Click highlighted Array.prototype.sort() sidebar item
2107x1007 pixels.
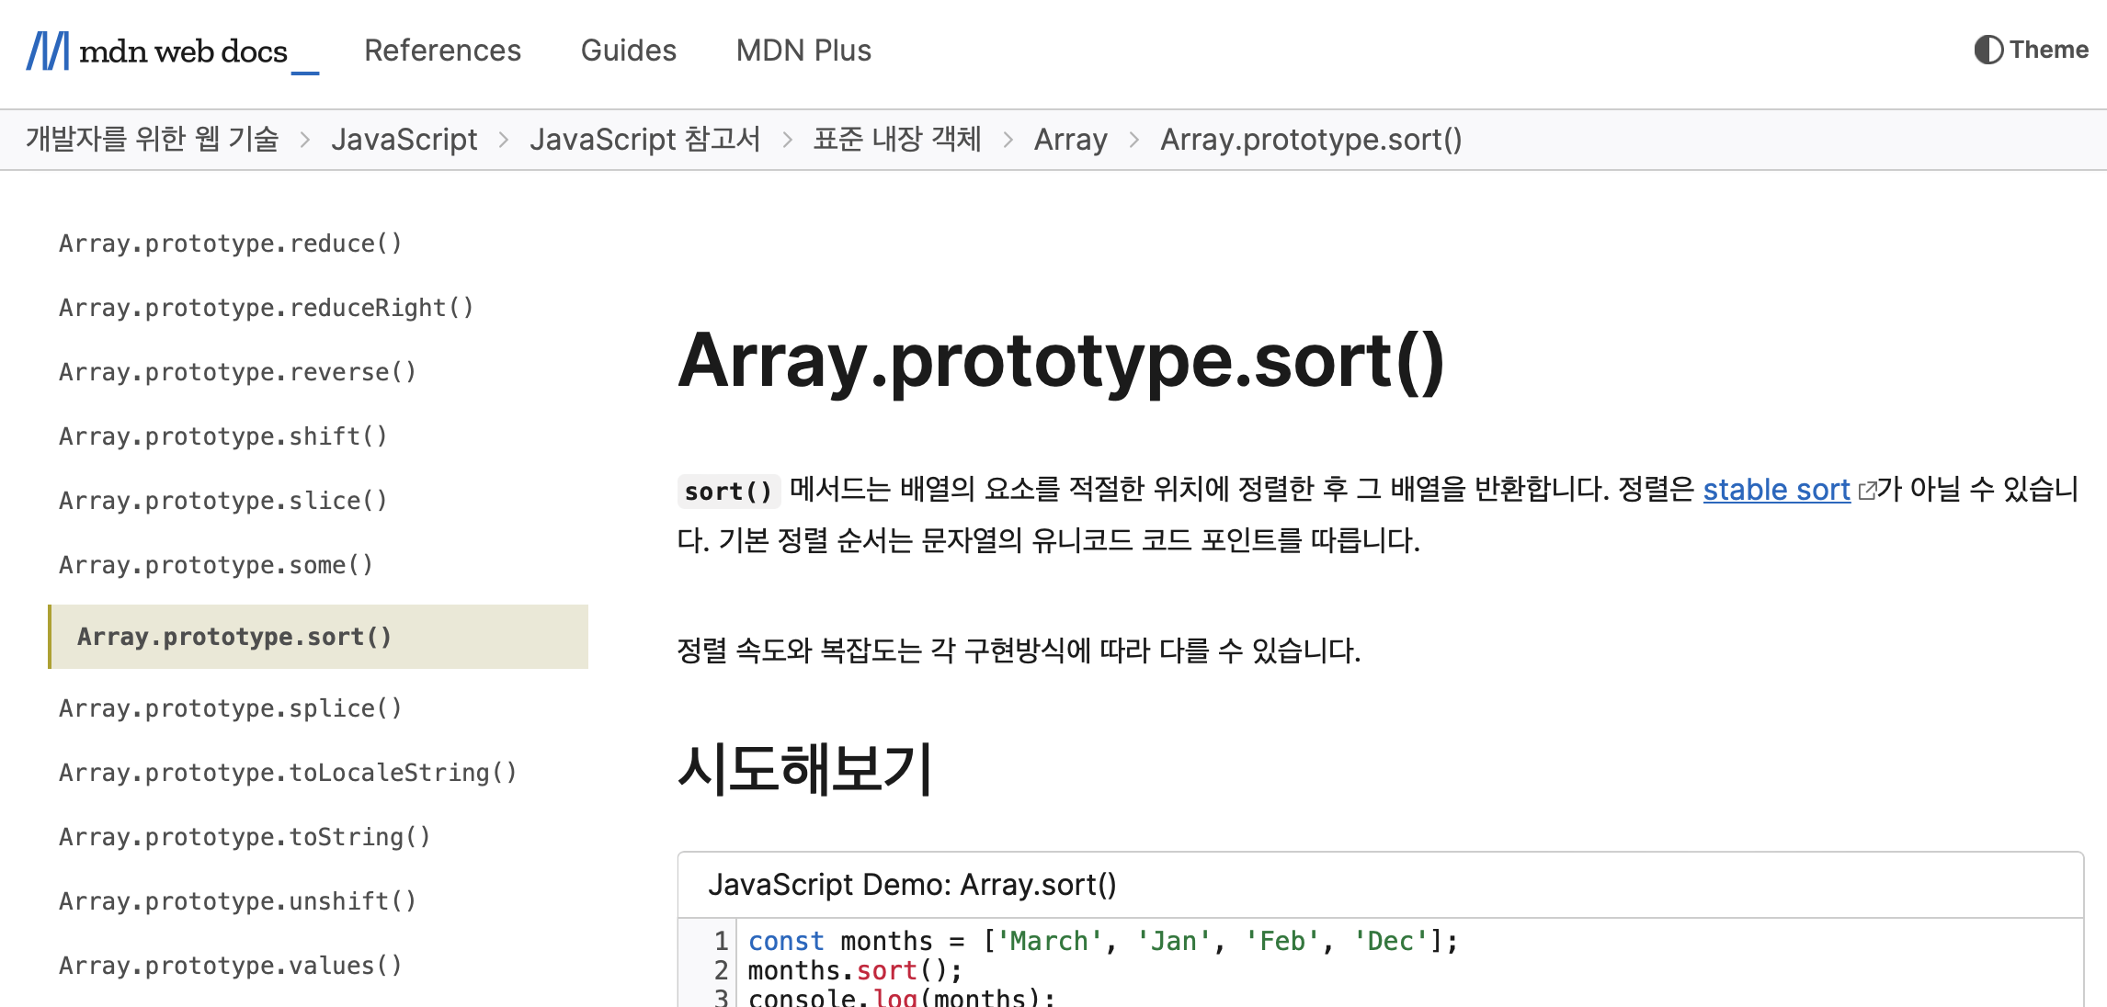(x=234, y=637)
